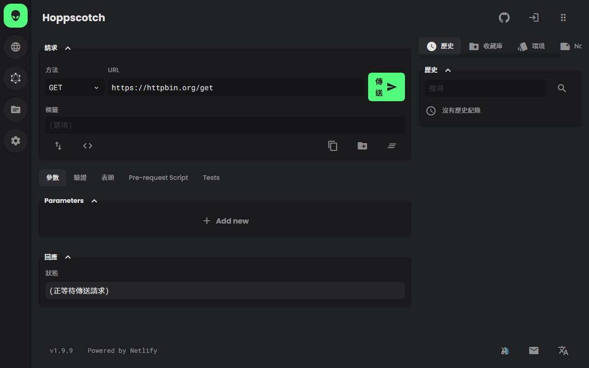Collapse the 請求 section chevron
This screenshot has height=368, width=589.
(68, 48)
